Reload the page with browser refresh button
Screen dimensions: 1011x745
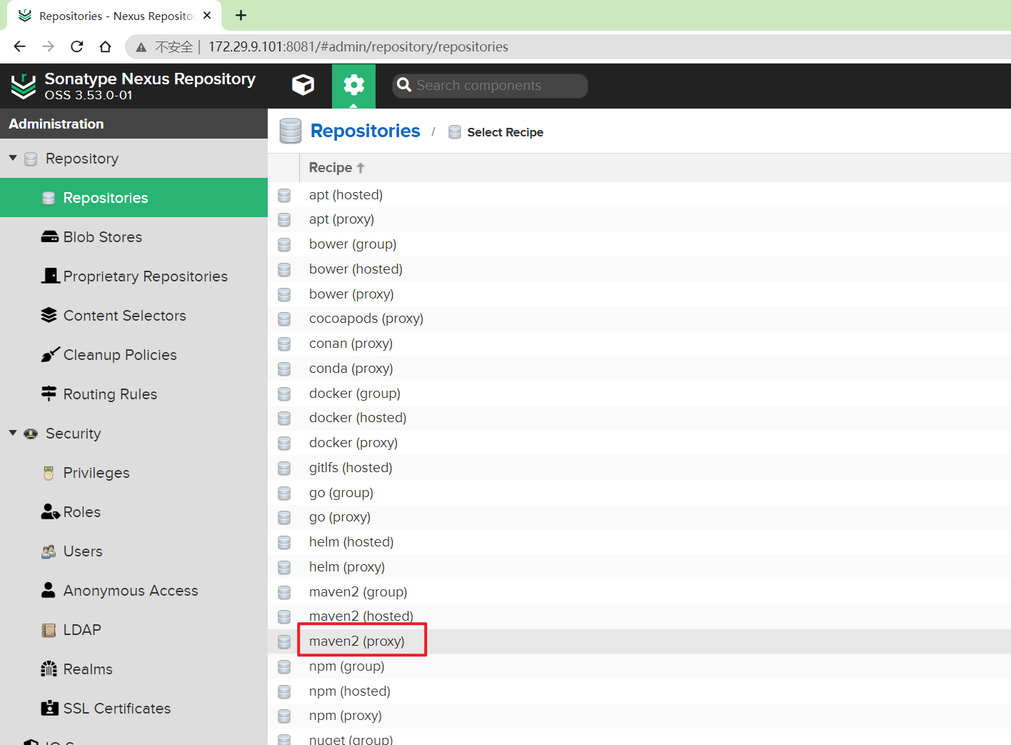(x=77, y=46)
